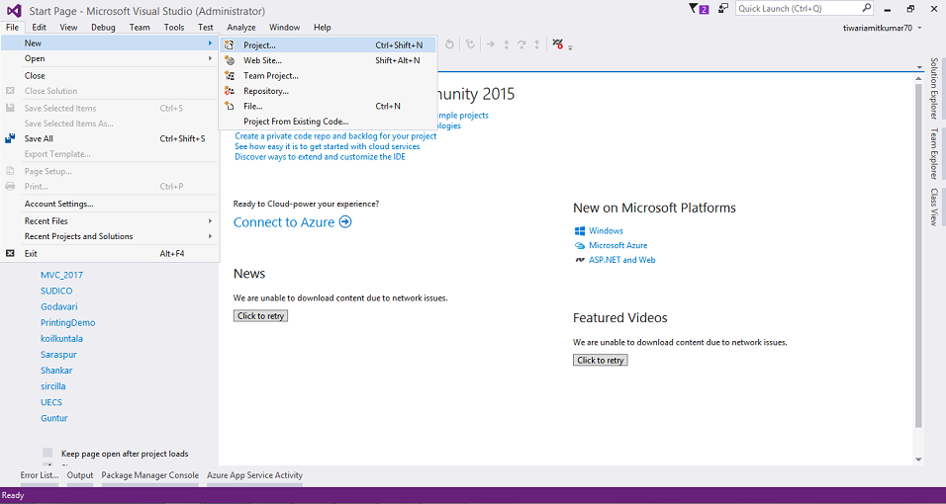This screenshot has width=946, height=504.
Task: Select Project From Existing Code...
Action: (x=327, y=122)
